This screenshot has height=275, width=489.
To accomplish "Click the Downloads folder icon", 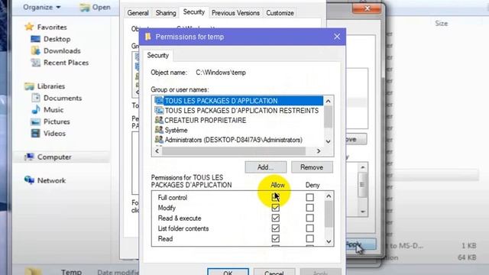I will pyautogui.click(x=36, y=50).
